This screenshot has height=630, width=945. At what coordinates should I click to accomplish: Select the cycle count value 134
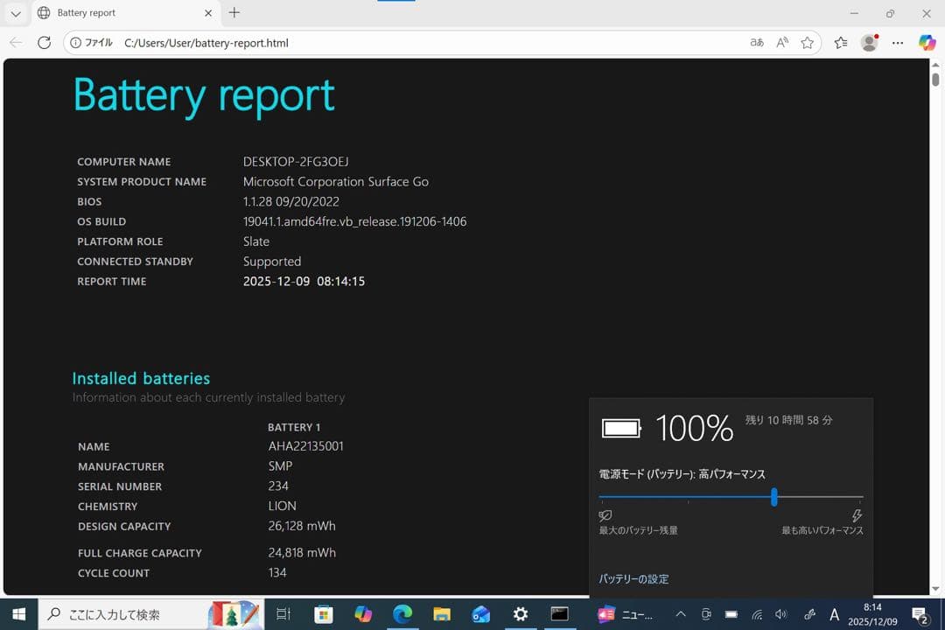(x=277, y=572)
